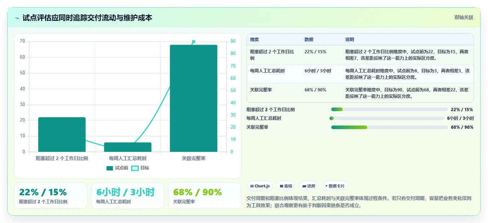Click the 数据 table column header
Viewport: 488px width, 223px height.
pos(309,39)
